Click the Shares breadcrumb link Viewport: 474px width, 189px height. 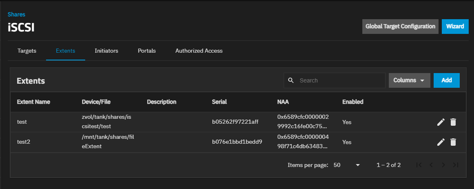point(16,14)
